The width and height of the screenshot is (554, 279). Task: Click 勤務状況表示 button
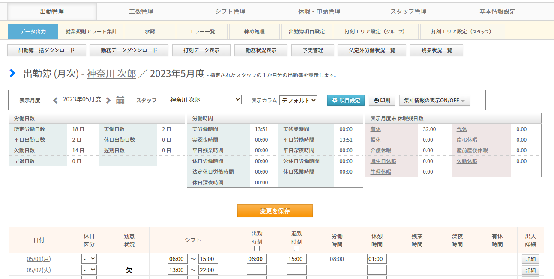(x=261, y=50)
